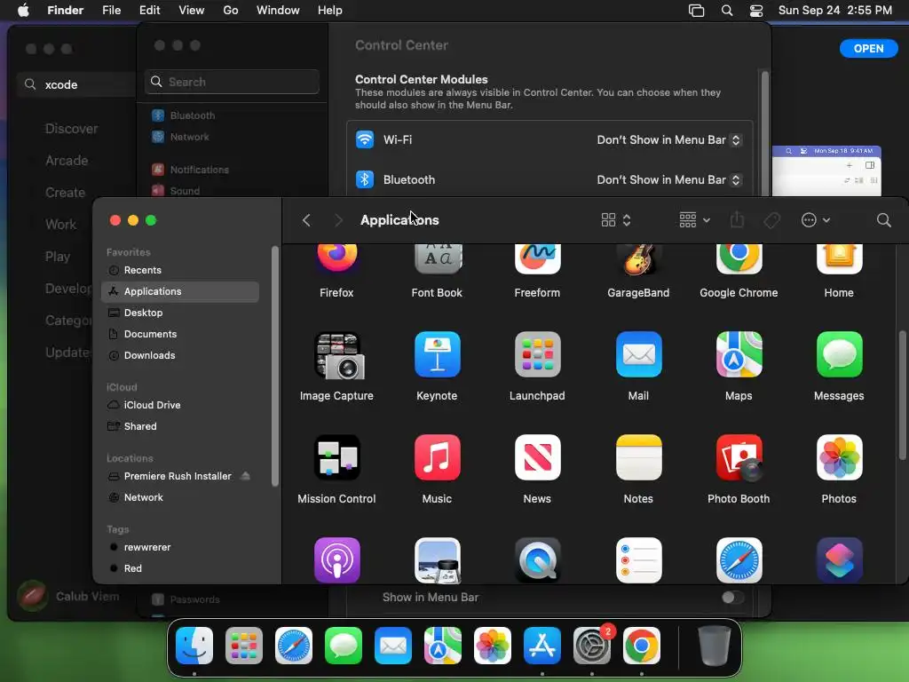Open Documents in Finder sidebar
Viewport: 909px width, 682px height.
180,334
